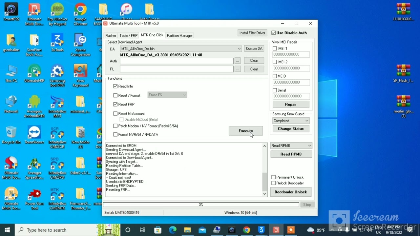This screenshot has height=236, width=420.
Task: Open InfinityBox BEST shortcut
Action: (x=57, y=107)
